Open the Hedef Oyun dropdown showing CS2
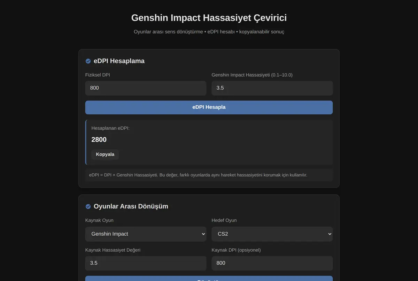418x281 pixels. [x=272, y=234]
